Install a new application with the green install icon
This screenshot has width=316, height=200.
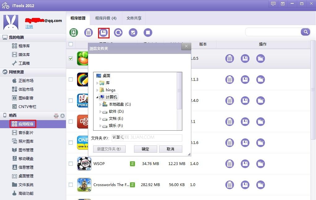pos(73,32)
